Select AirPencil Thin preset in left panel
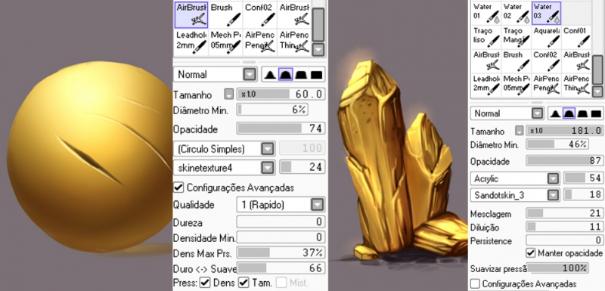605x291 pixels. coord(294,42)
